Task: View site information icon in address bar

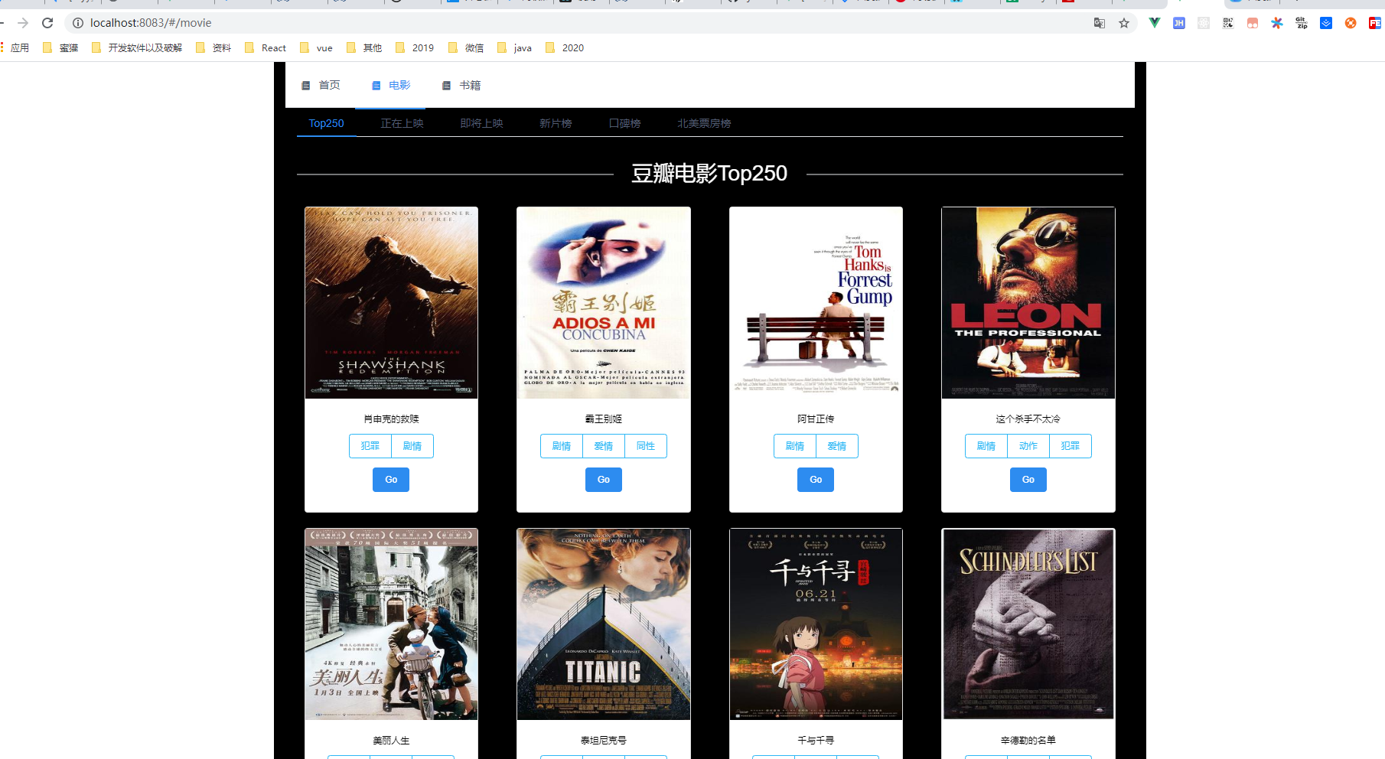Action: 77,23
